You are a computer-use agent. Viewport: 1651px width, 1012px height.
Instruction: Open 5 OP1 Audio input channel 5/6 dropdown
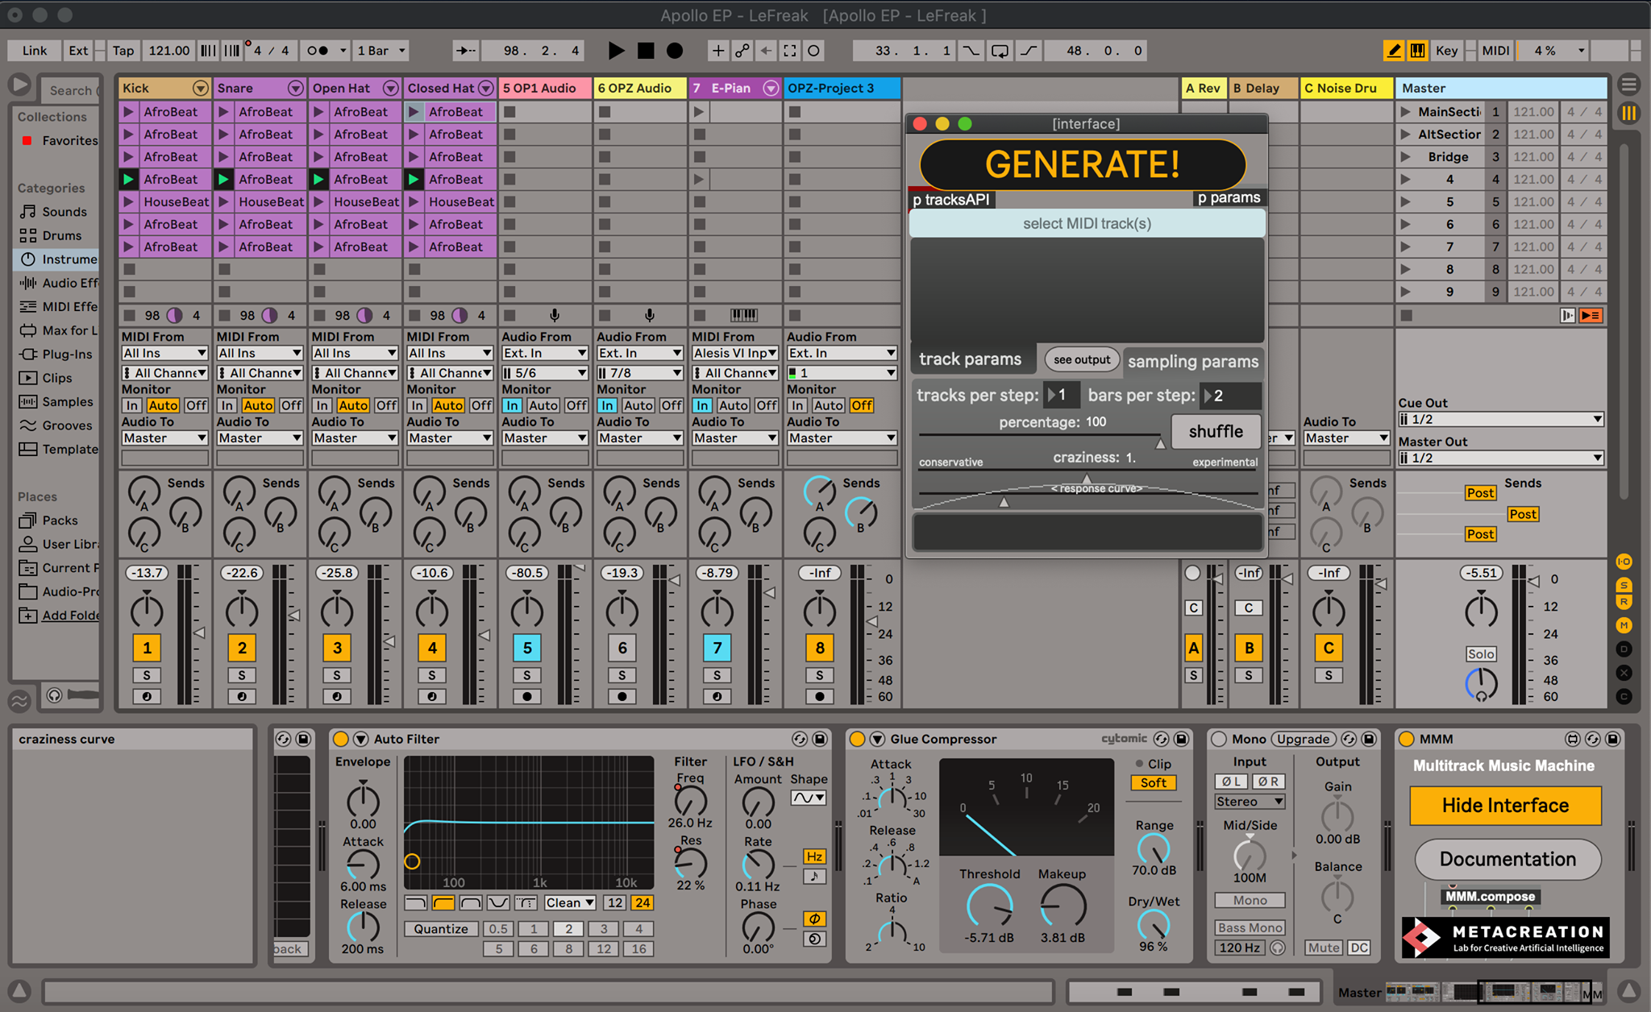pyautogui.click(x=545, y=373)
